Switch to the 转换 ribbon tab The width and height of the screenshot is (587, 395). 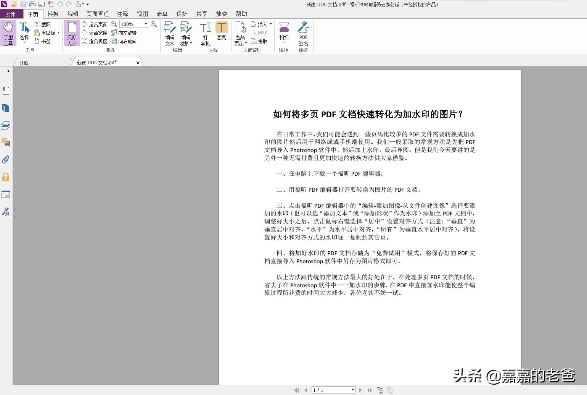coord(53,14)
